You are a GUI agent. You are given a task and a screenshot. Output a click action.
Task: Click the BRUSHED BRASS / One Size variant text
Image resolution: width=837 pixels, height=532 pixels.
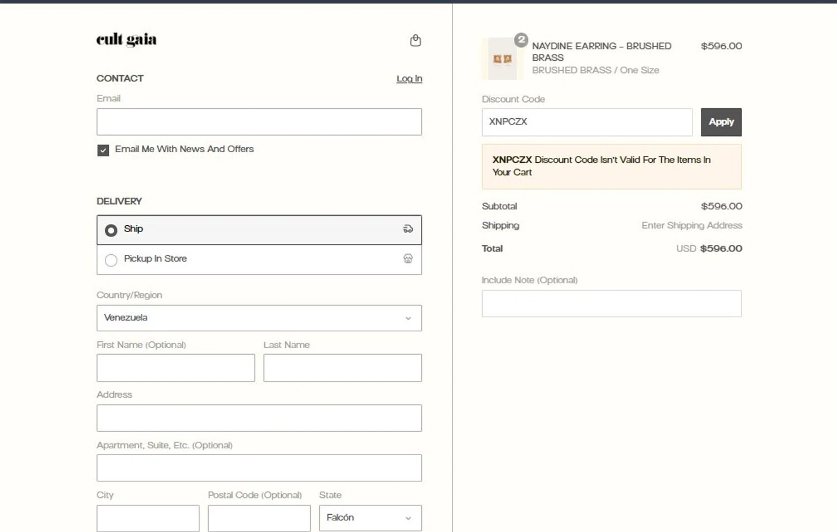[x=595, y=70]
